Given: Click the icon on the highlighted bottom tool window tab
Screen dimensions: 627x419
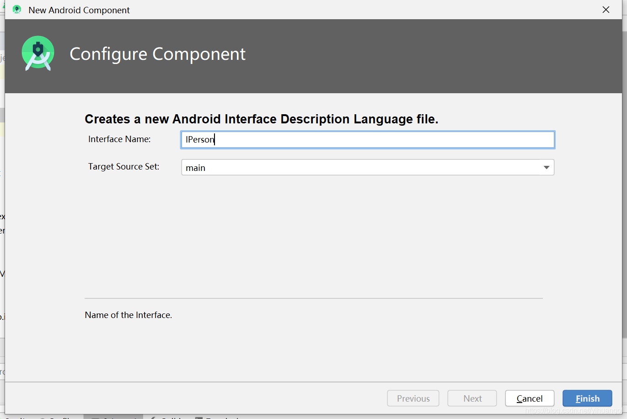Looking at the screenshot, I should click(x=95, y=417).
